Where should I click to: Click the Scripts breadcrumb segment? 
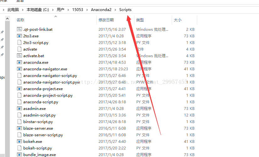[125, 10]
